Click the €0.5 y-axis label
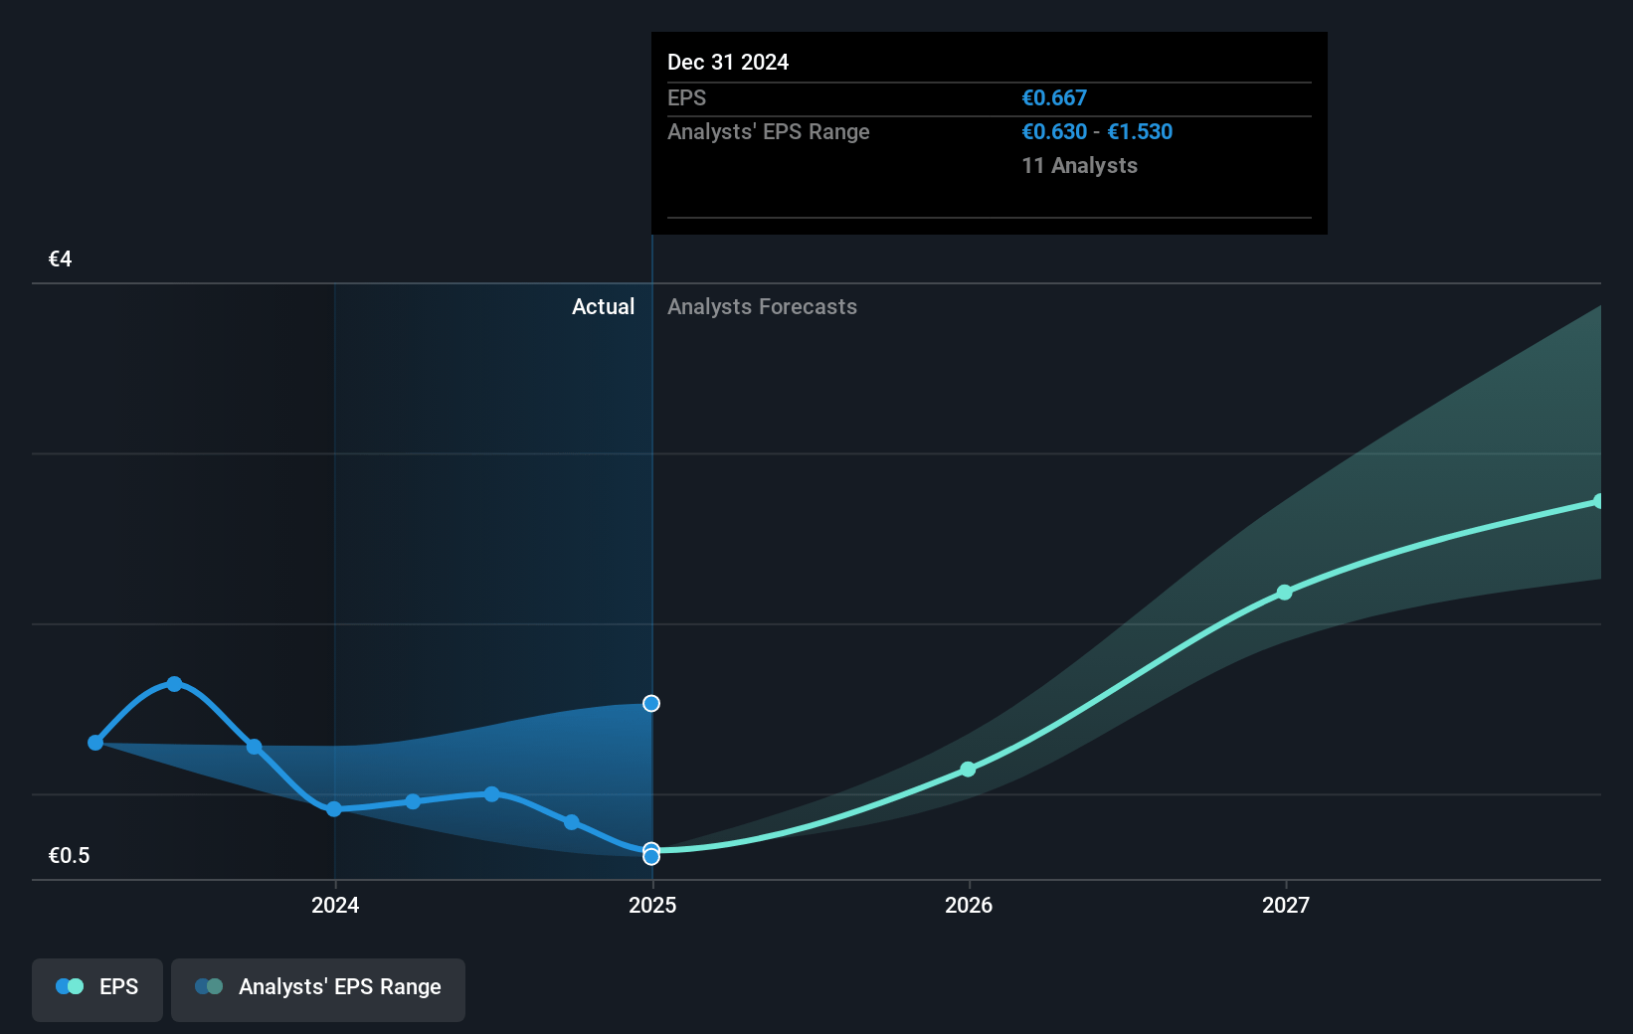Image resolution: width=1633 pixels, height=1034 pixels. coord(70,856)
